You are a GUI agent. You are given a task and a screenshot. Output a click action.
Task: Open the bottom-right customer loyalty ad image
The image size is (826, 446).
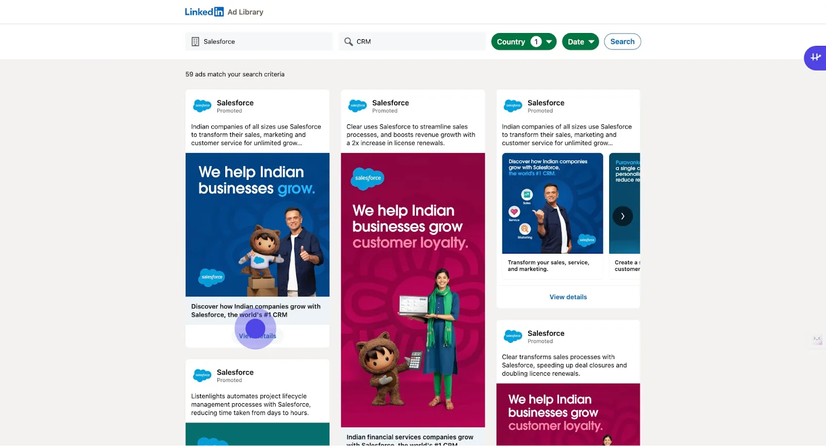coord(568,415)
